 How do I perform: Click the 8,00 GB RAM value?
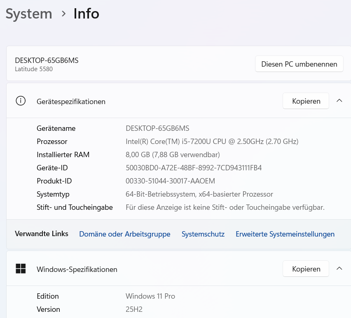pos(173,155)
